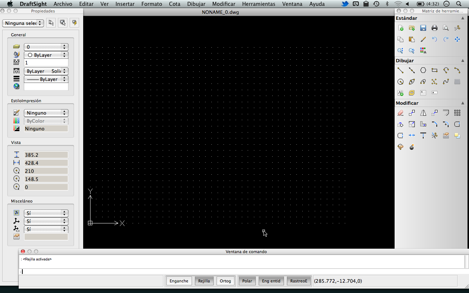This screenshot has height=293, width=469.
Task: Open the Wi-Fi menu bar icon
Action: [398, 4]
